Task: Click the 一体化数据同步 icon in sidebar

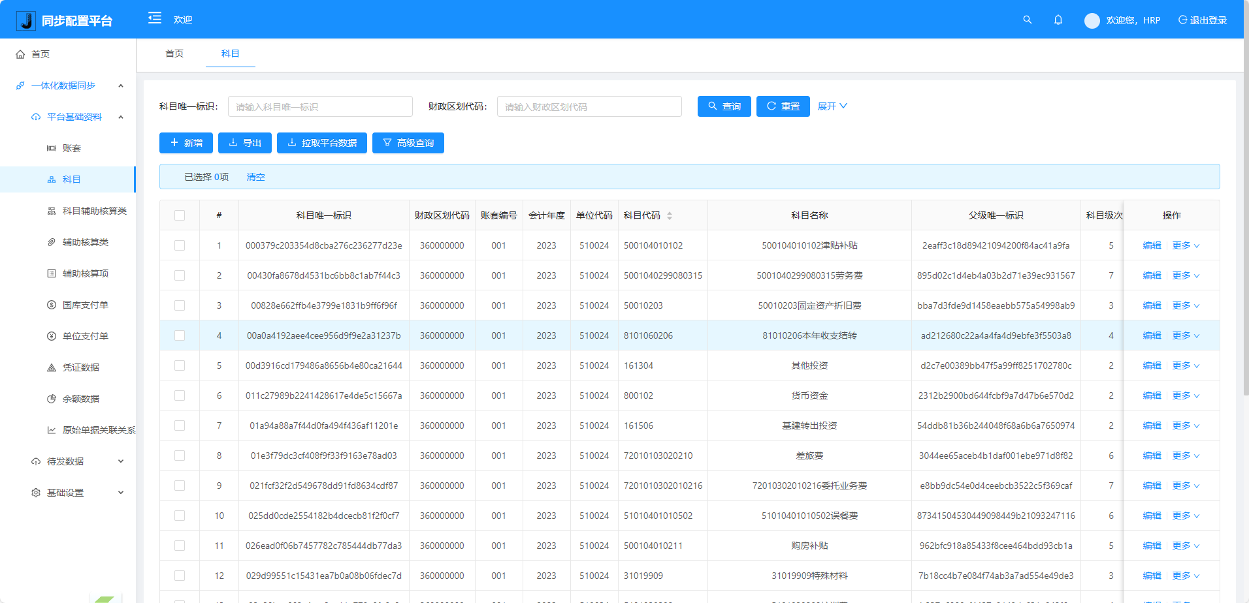Action: click(x=20, y=85)
